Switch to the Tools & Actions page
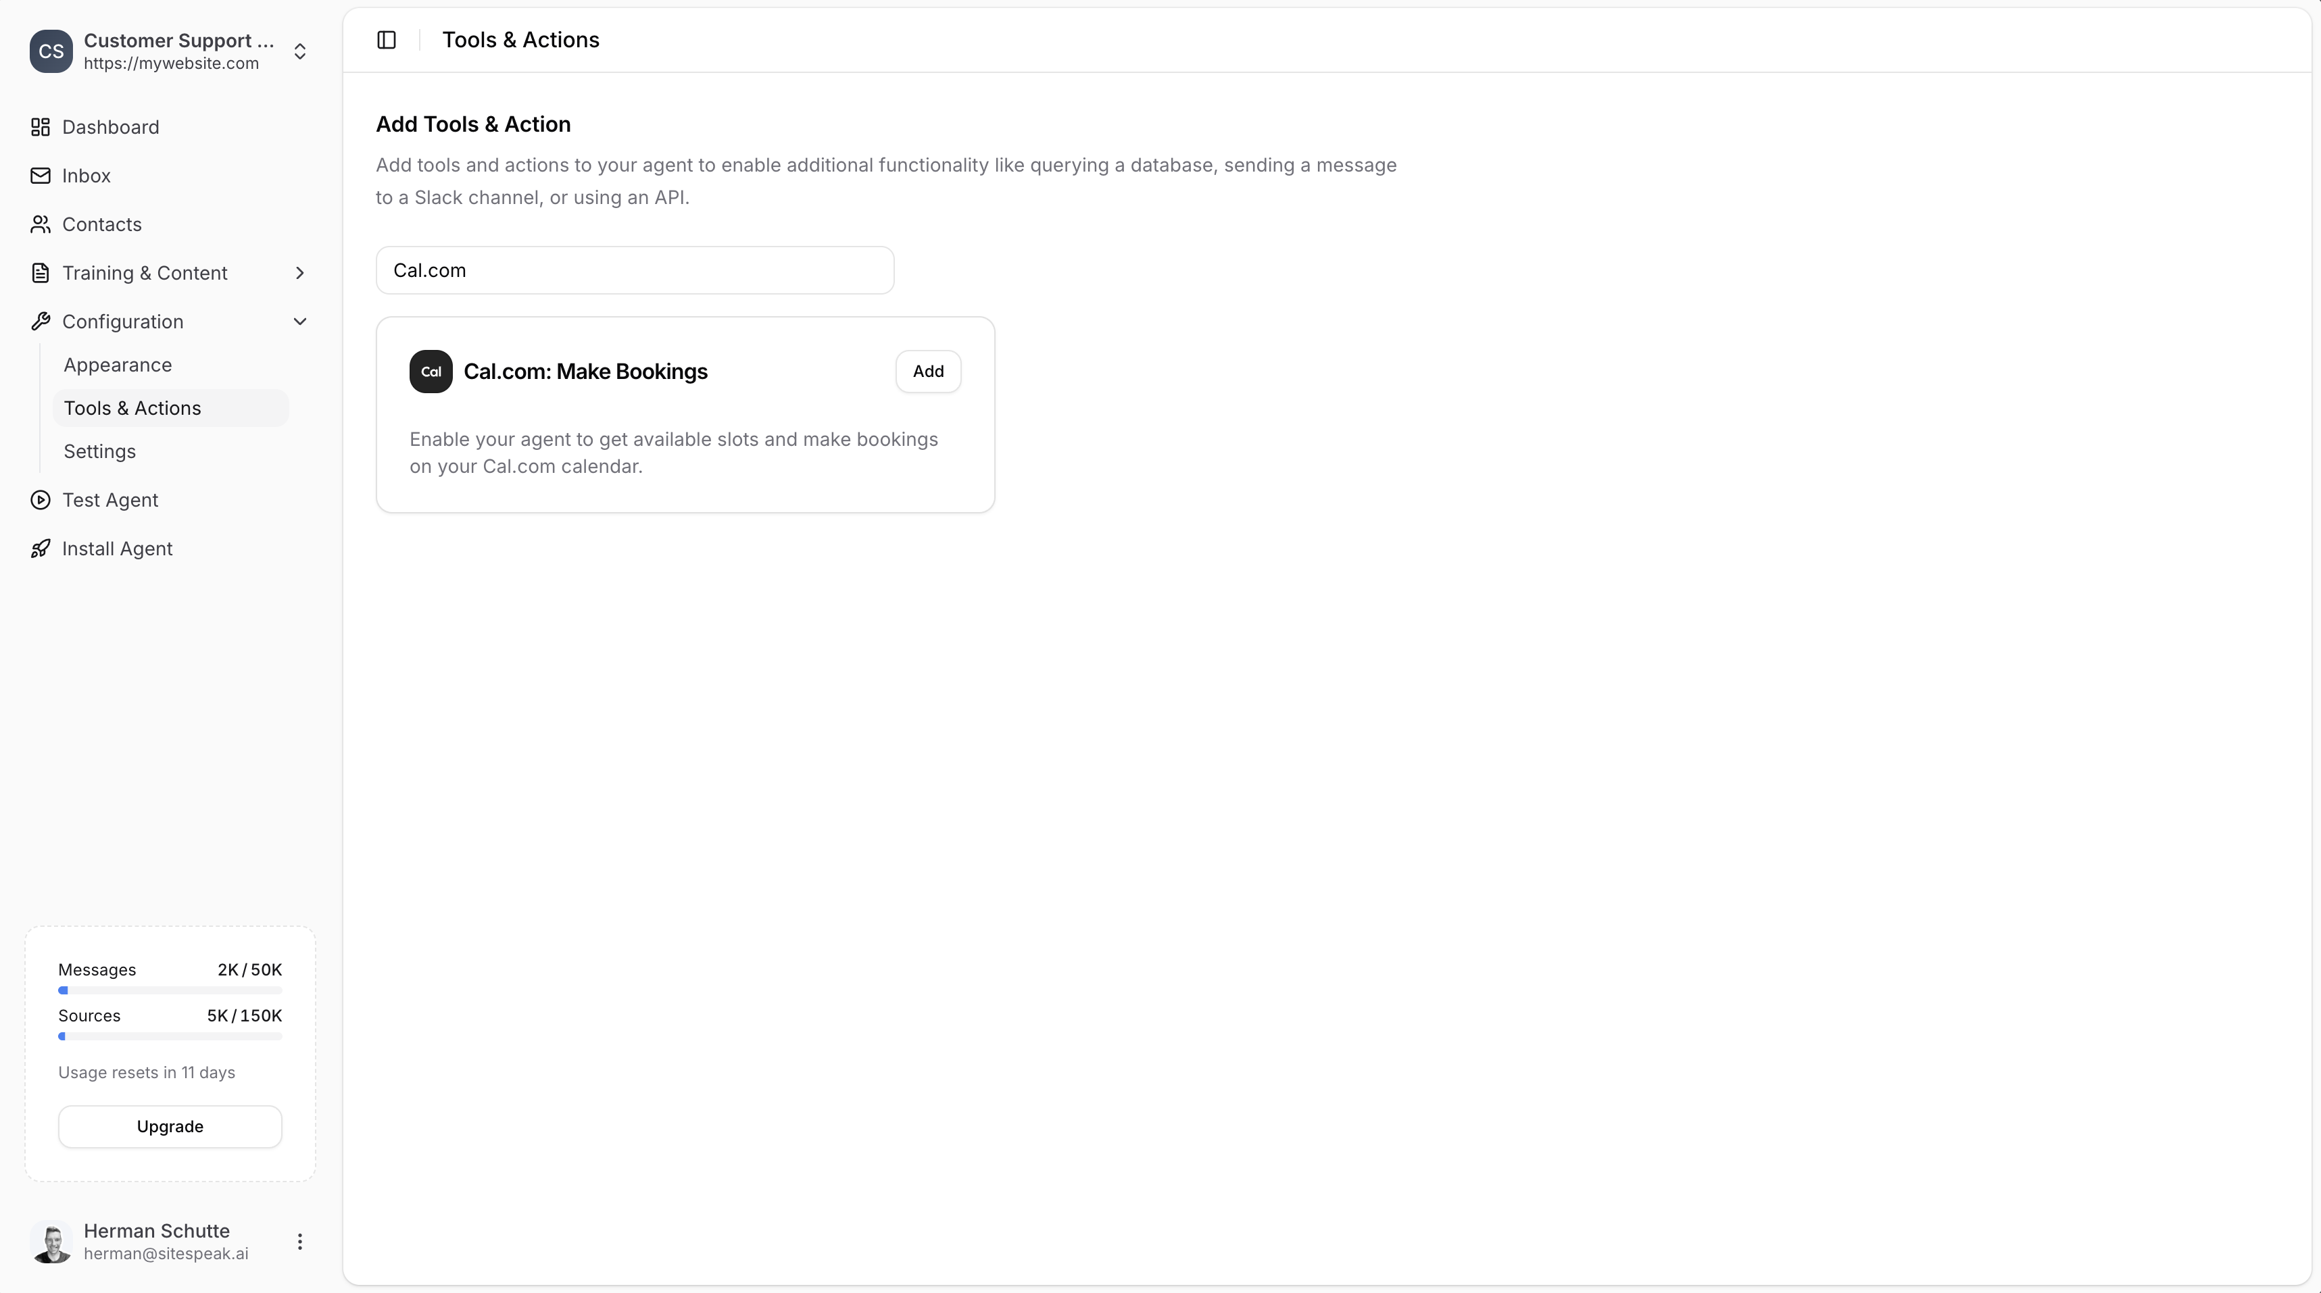2321x1293 pixels. (x=132, y=408)
